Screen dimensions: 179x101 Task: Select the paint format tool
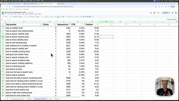pyautogui.click(x=17, y=17)
